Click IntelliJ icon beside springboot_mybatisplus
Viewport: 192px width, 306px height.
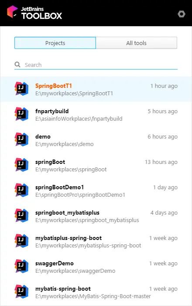21,216
